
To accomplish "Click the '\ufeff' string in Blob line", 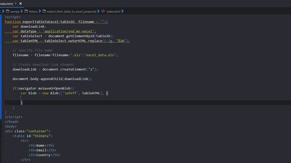I will 70,93.
